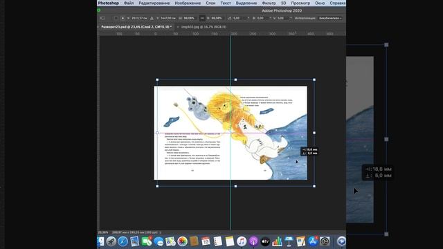The image size is (443, 249).
Task: Toggle the reference point checkbox
Action: (x=116, y=18)
